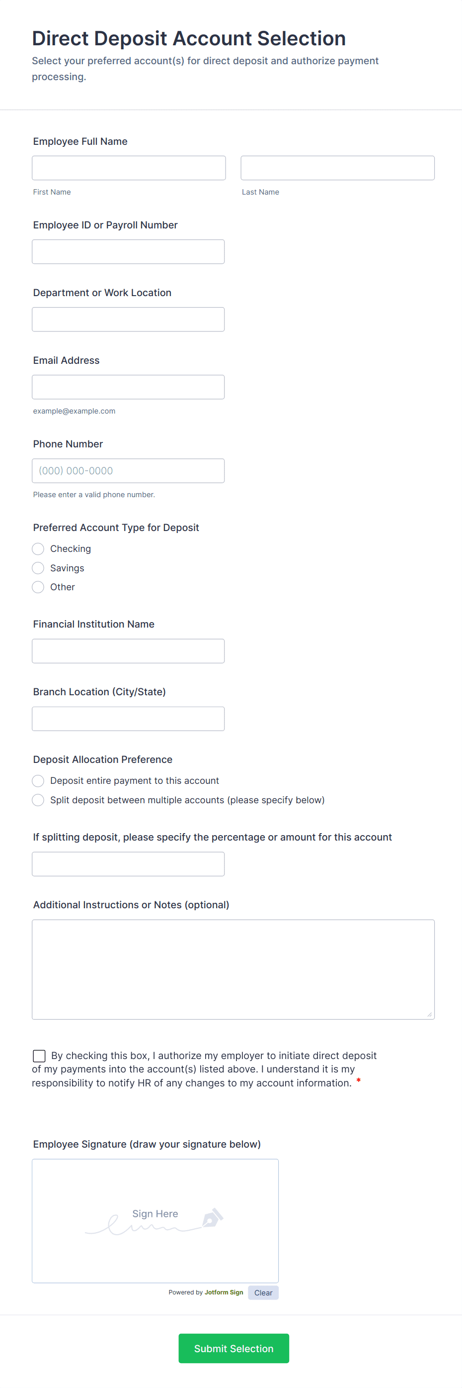Viewport: 462px width, 1388px height.
Task: Check the direct deposit authorization box
Action: point(38,1056)
